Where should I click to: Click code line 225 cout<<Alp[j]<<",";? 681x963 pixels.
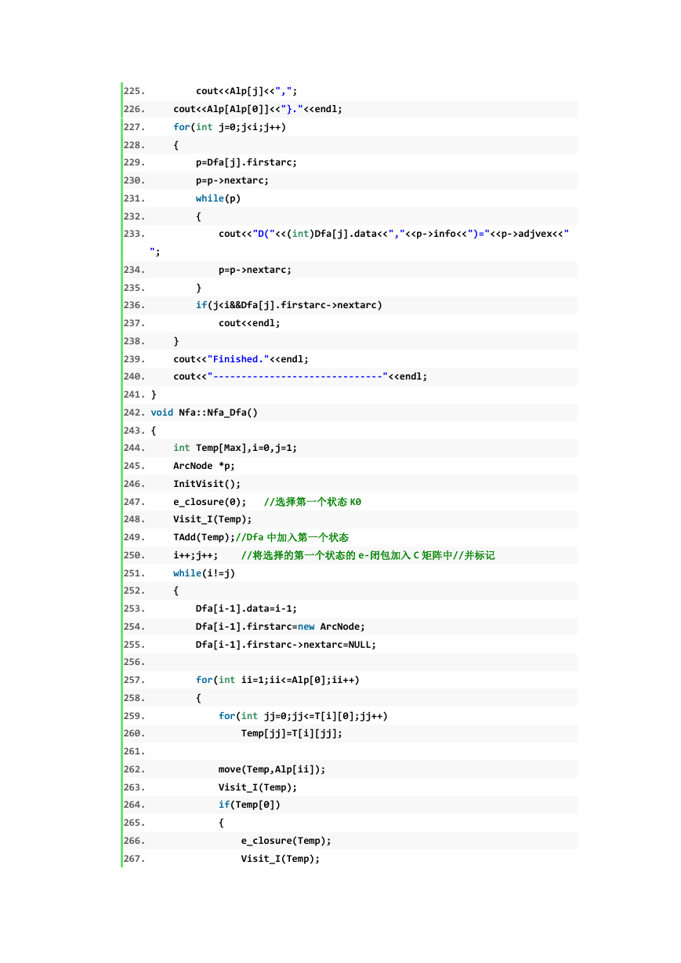[247, 91]
